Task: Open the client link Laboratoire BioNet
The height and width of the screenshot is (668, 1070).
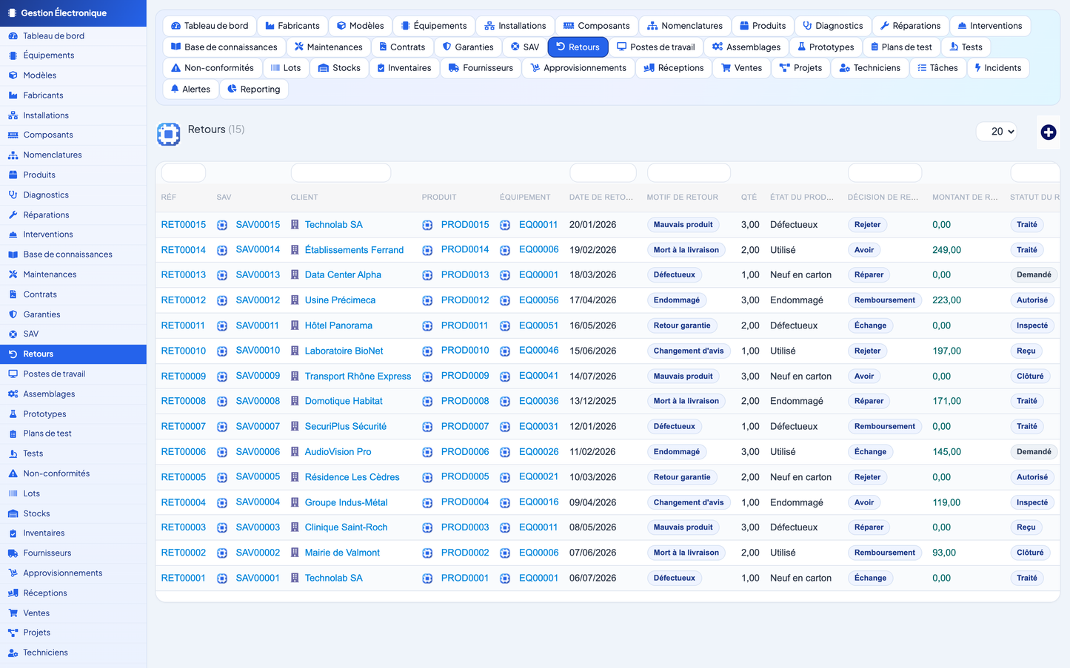Action: pos(344,351)
